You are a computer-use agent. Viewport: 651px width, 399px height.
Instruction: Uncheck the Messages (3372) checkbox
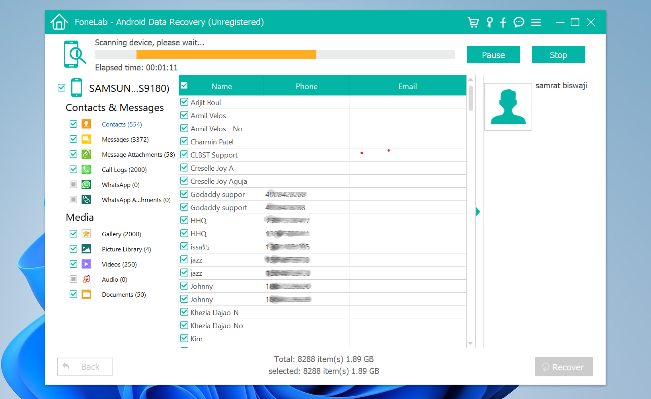pos(73,139)
